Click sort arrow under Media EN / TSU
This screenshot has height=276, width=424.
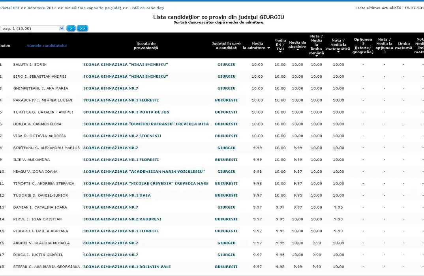pos(280,52)
